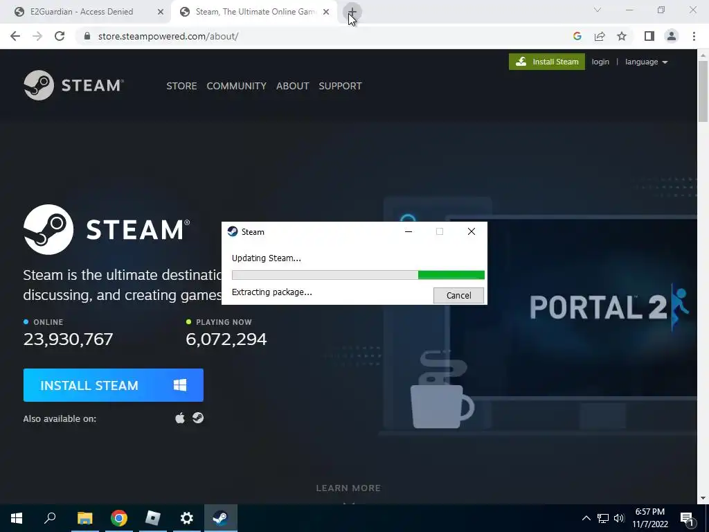709x532 pixels.
Task: Click the online count 23,930,767
Action: [69, 339]
